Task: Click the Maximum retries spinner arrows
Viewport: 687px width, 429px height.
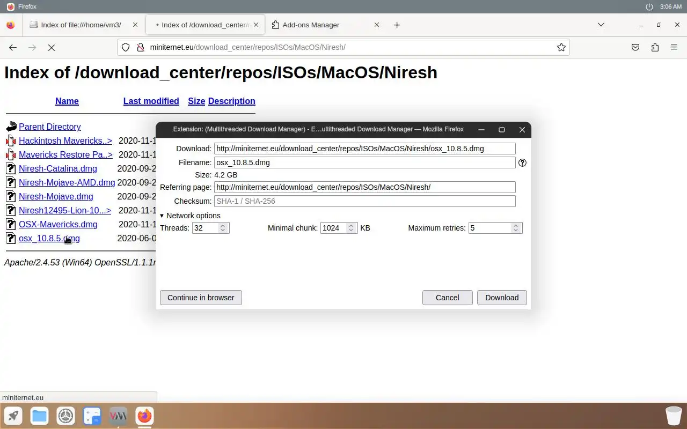Action: click(516, 228)
